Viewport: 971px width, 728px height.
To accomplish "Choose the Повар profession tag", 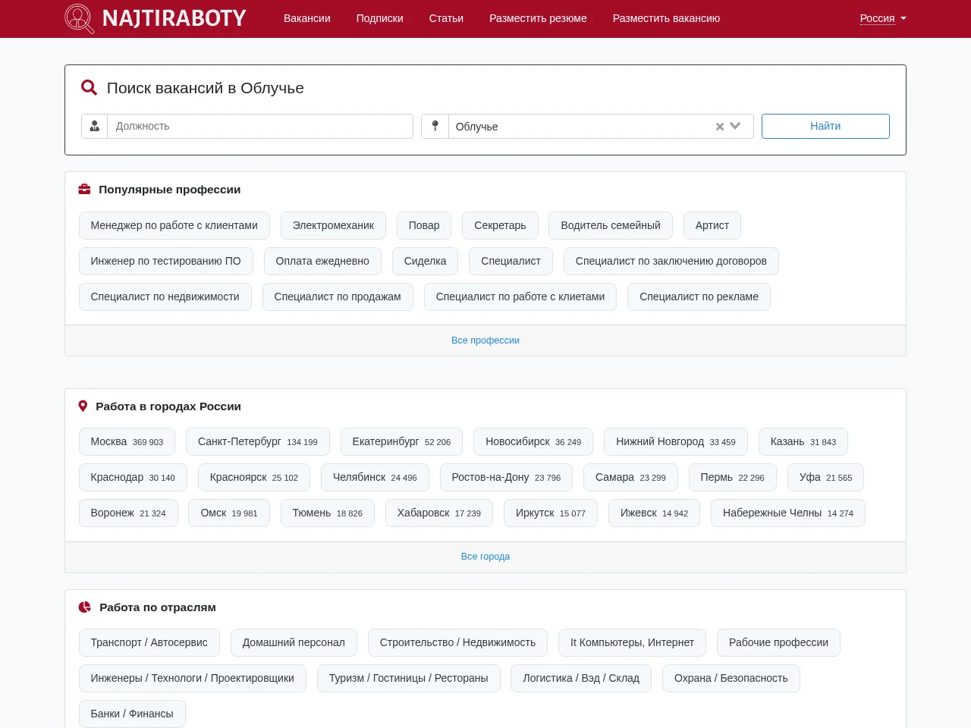I will click(424, 225).
